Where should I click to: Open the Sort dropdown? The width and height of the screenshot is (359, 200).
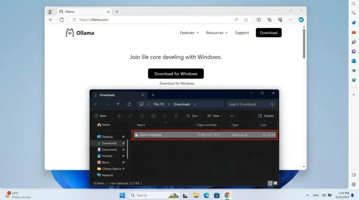[x=194, y=116]
